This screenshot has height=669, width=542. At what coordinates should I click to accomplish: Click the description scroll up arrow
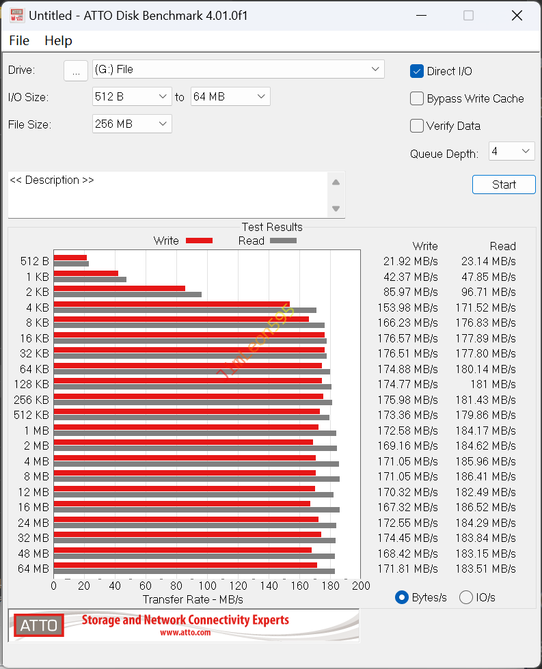336,182
